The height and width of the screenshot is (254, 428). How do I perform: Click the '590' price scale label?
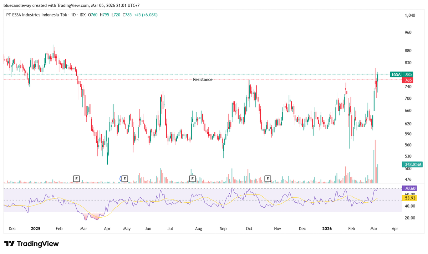pos(408,134)
